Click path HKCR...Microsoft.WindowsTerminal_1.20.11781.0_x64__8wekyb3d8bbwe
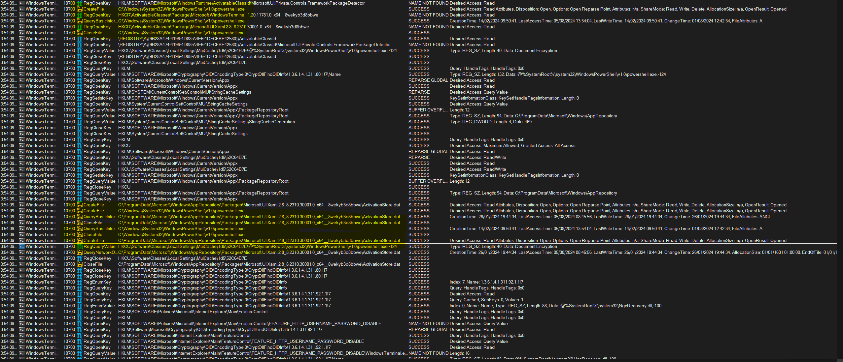Screen dimensions: 843x362 click(x=218, y=15)
